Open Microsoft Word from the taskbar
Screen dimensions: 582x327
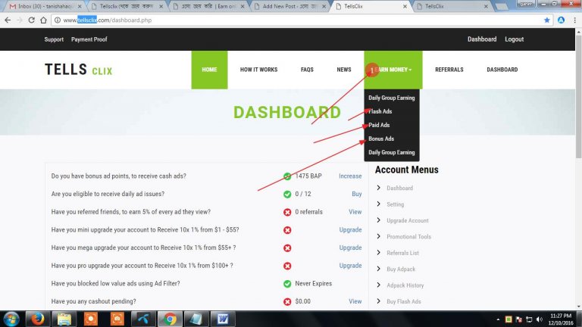coord(224,318)
